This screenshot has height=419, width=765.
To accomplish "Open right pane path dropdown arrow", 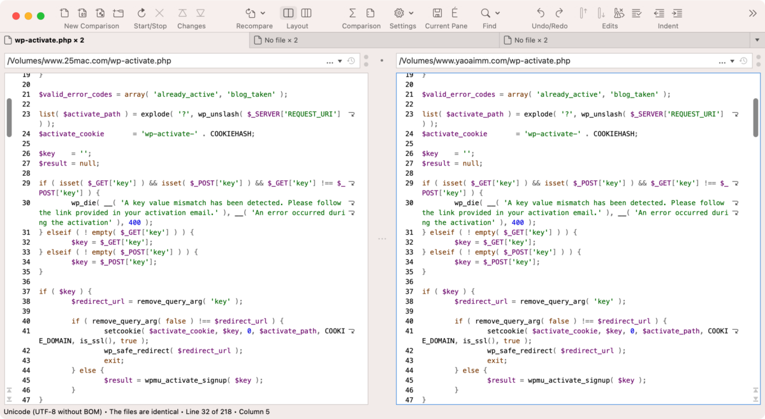I will click(x=733, y=62).
